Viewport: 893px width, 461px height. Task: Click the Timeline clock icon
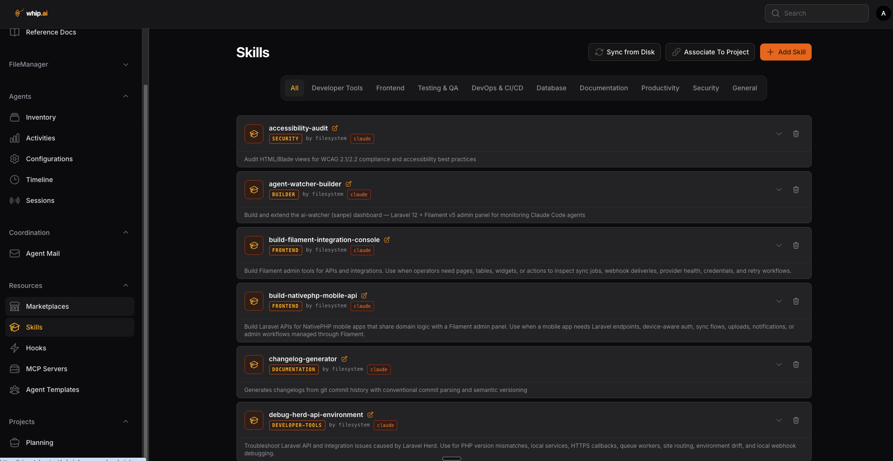click(14, 180)
